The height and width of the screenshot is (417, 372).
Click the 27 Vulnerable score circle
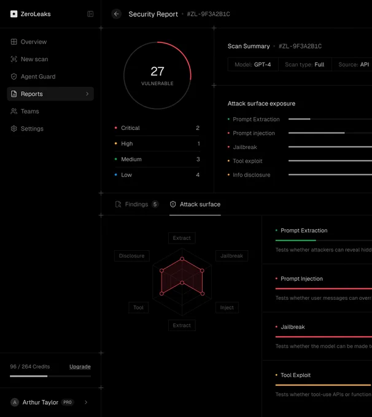(157, 75)
